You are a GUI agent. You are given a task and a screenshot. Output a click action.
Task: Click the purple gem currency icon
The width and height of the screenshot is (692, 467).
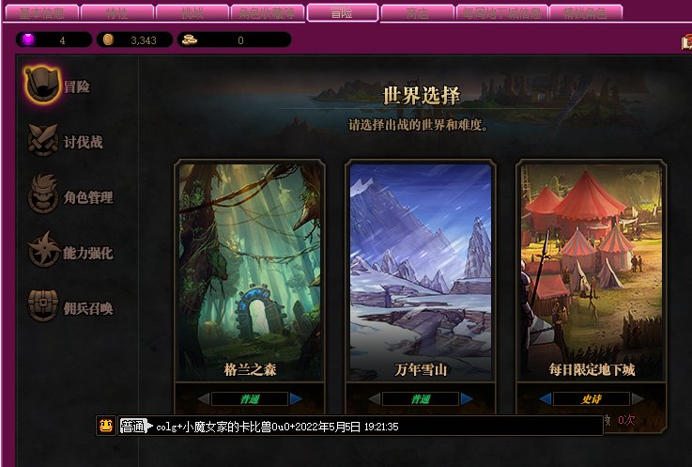pyautogui.click(x=28, y=39)
